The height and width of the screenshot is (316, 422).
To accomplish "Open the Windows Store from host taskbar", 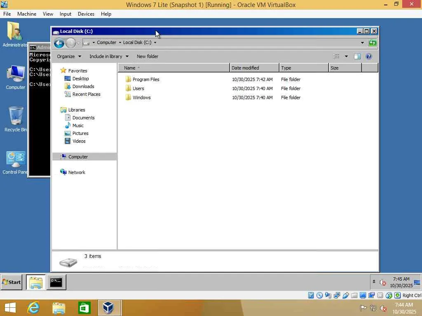I will [x=84, y=308].
